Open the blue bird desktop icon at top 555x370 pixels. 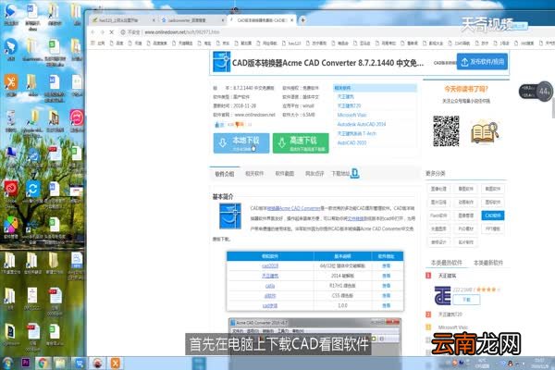[x=10, y=11]
